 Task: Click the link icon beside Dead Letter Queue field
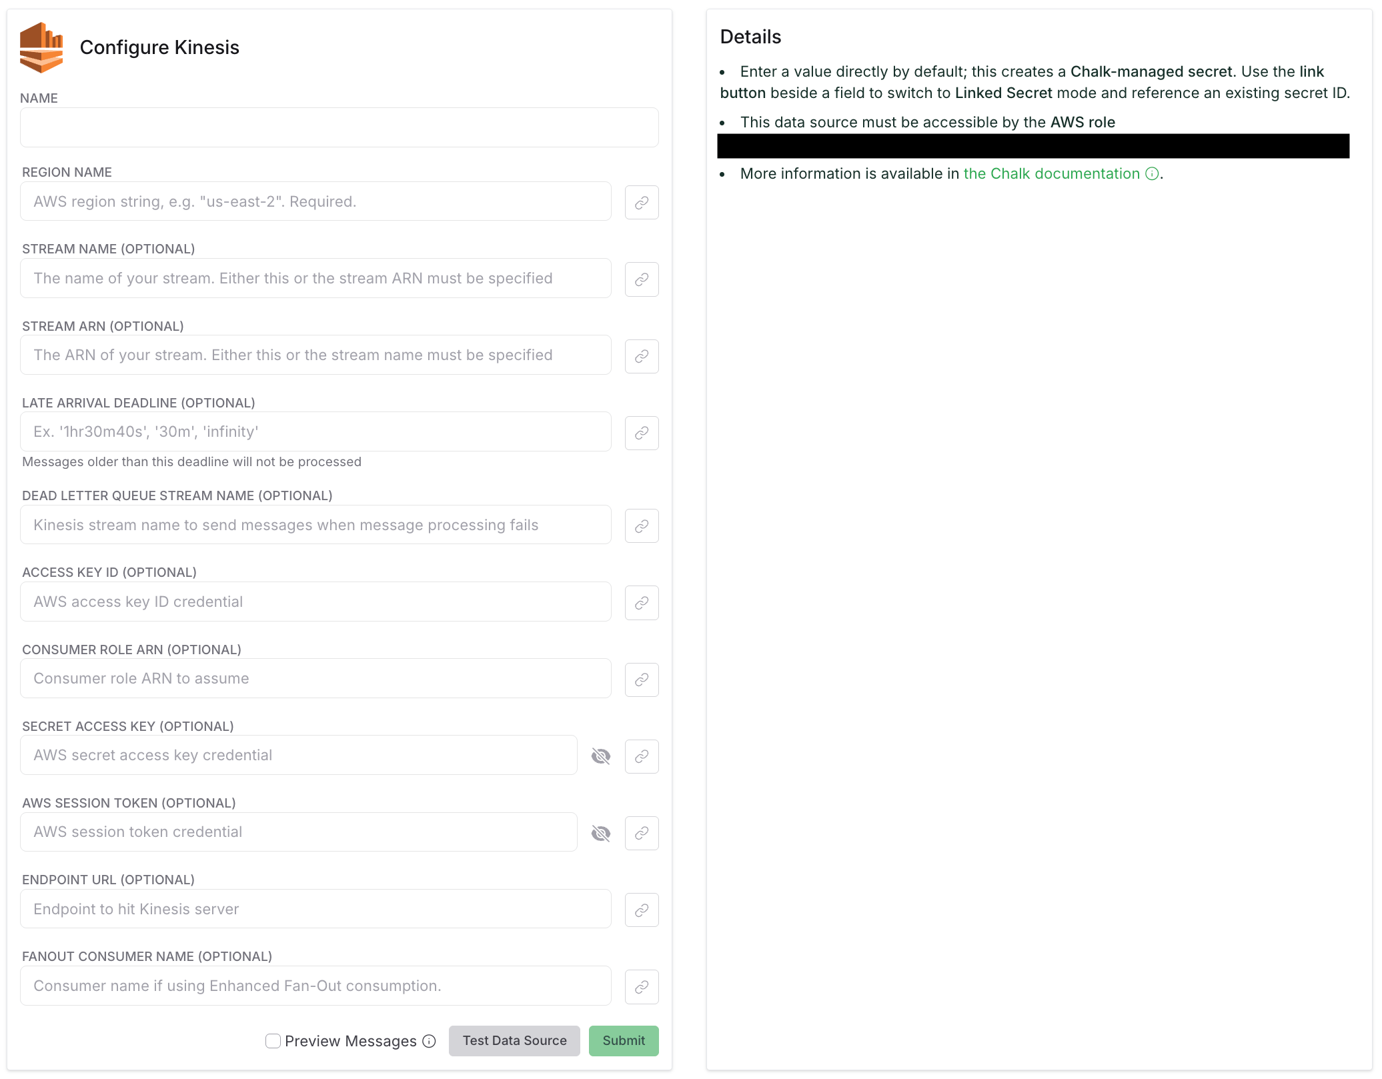point(641,525)
